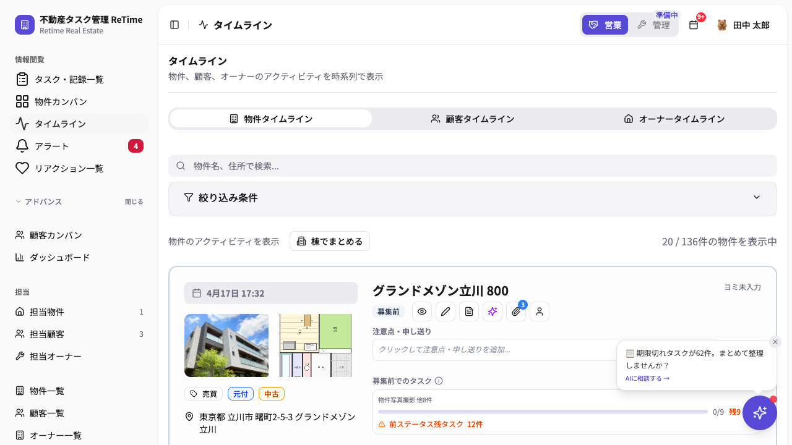
Task: Select 顧客タイムライン tab
Action: point(473,119)
